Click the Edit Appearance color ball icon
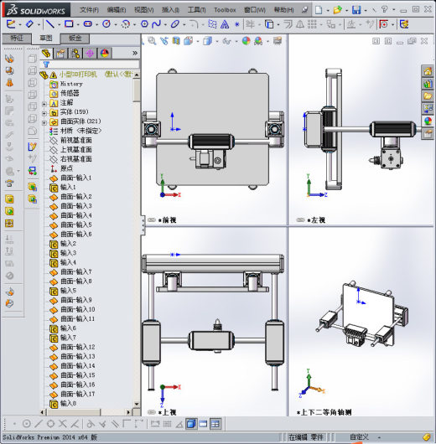Image resolution: width=436 pixels, height=444 pixels. pos(246,41)
